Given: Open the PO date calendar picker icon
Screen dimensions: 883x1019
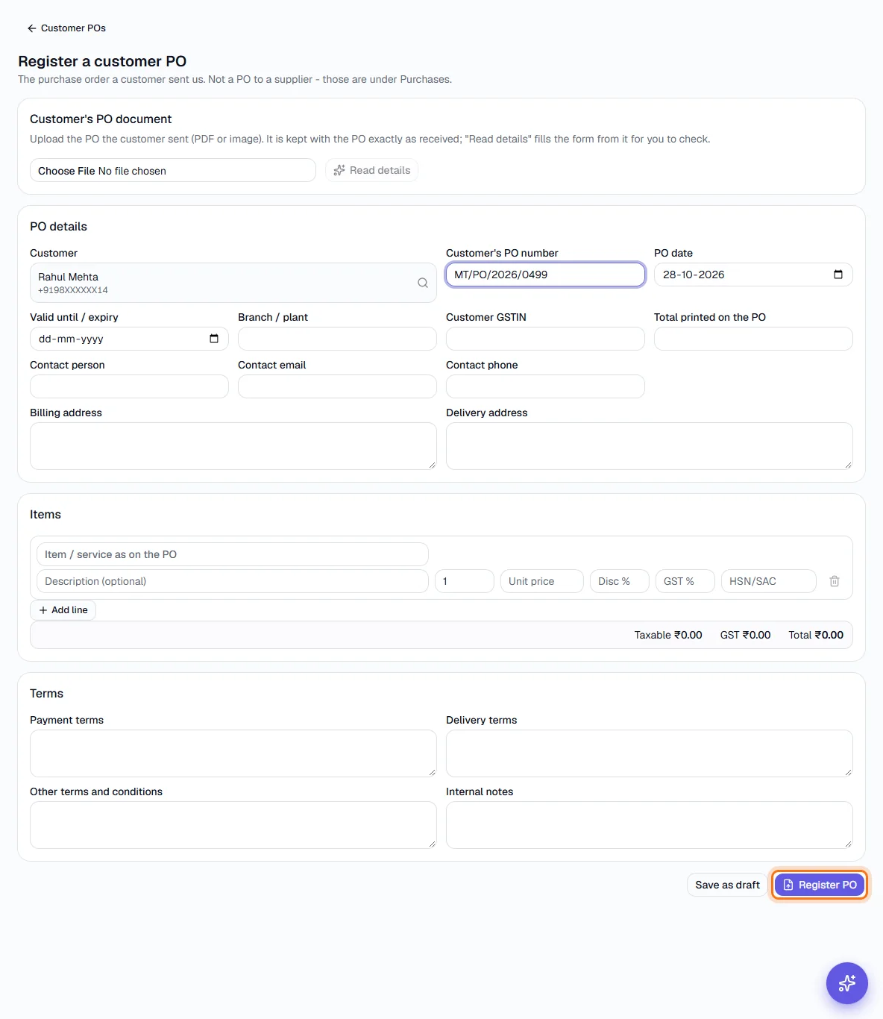Looking at the screenshot, I should point(838,275).
